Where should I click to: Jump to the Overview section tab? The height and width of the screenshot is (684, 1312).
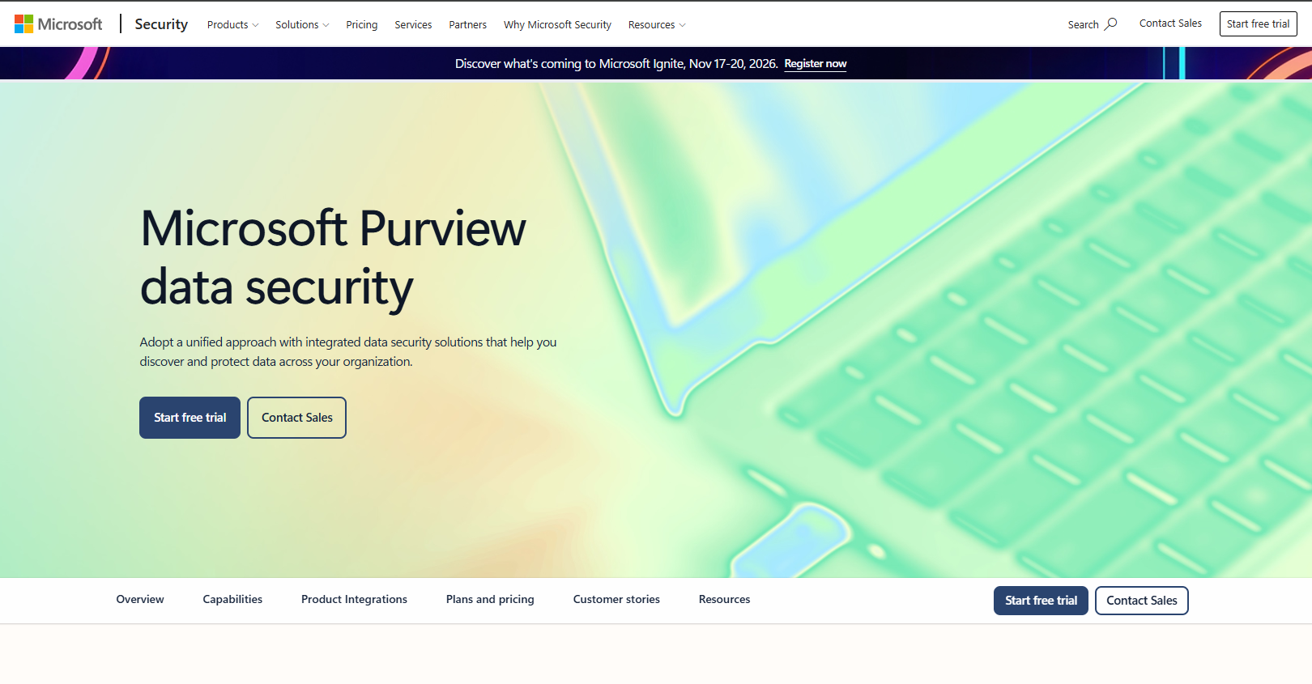click(140, 600)
